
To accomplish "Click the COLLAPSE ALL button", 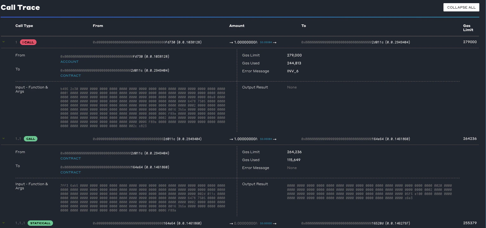I will tap(461, 7).
